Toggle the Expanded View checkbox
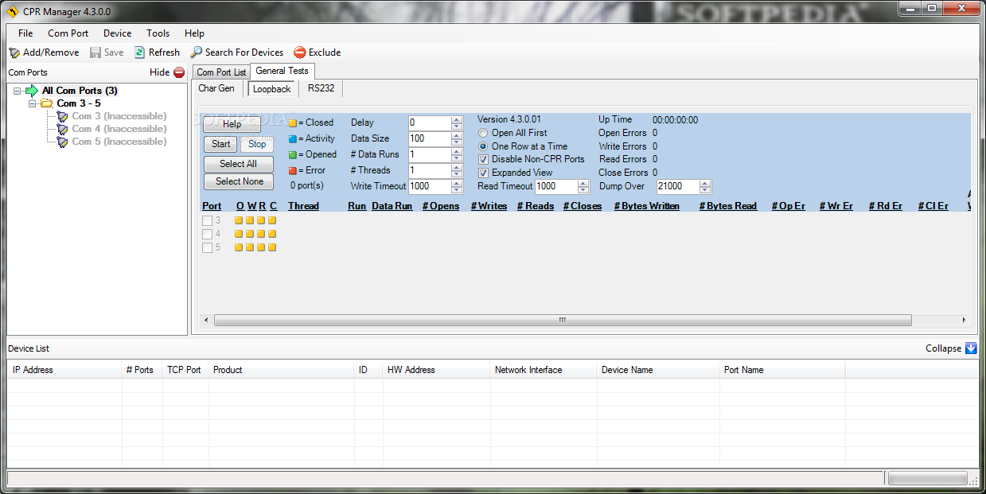 pyautogui.click(x=483, y=173)
